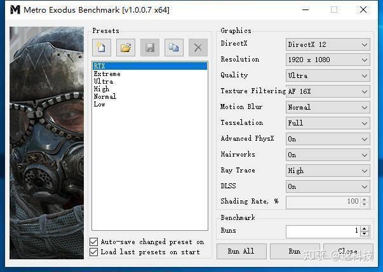Increase the Shading Rate value
This screenshot has height=272, width=383.
click(x=365, y=200)
